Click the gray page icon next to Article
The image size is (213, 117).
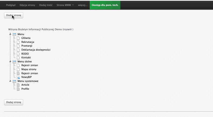pos(18,85)
